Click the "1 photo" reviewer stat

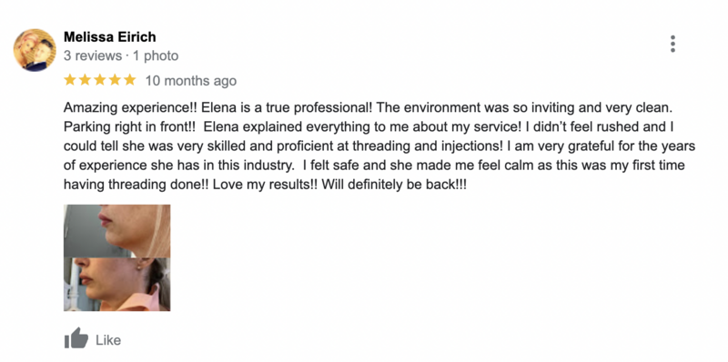pos(156,55)
